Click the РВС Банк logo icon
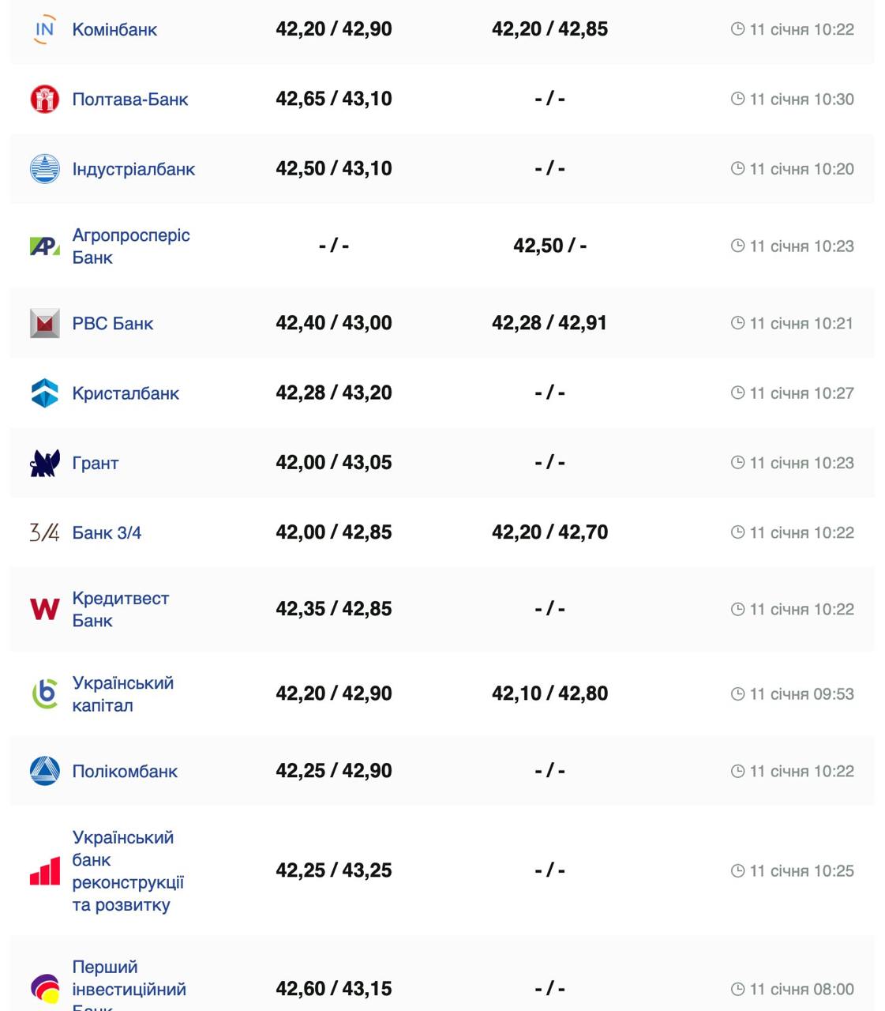The width and height of the screenshot is (885, 1011). tap(44, 323)
